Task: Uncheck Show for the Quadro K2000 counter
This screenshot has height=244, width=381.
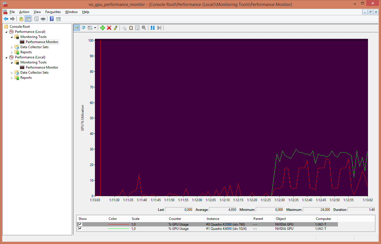Action: (80, 224)
